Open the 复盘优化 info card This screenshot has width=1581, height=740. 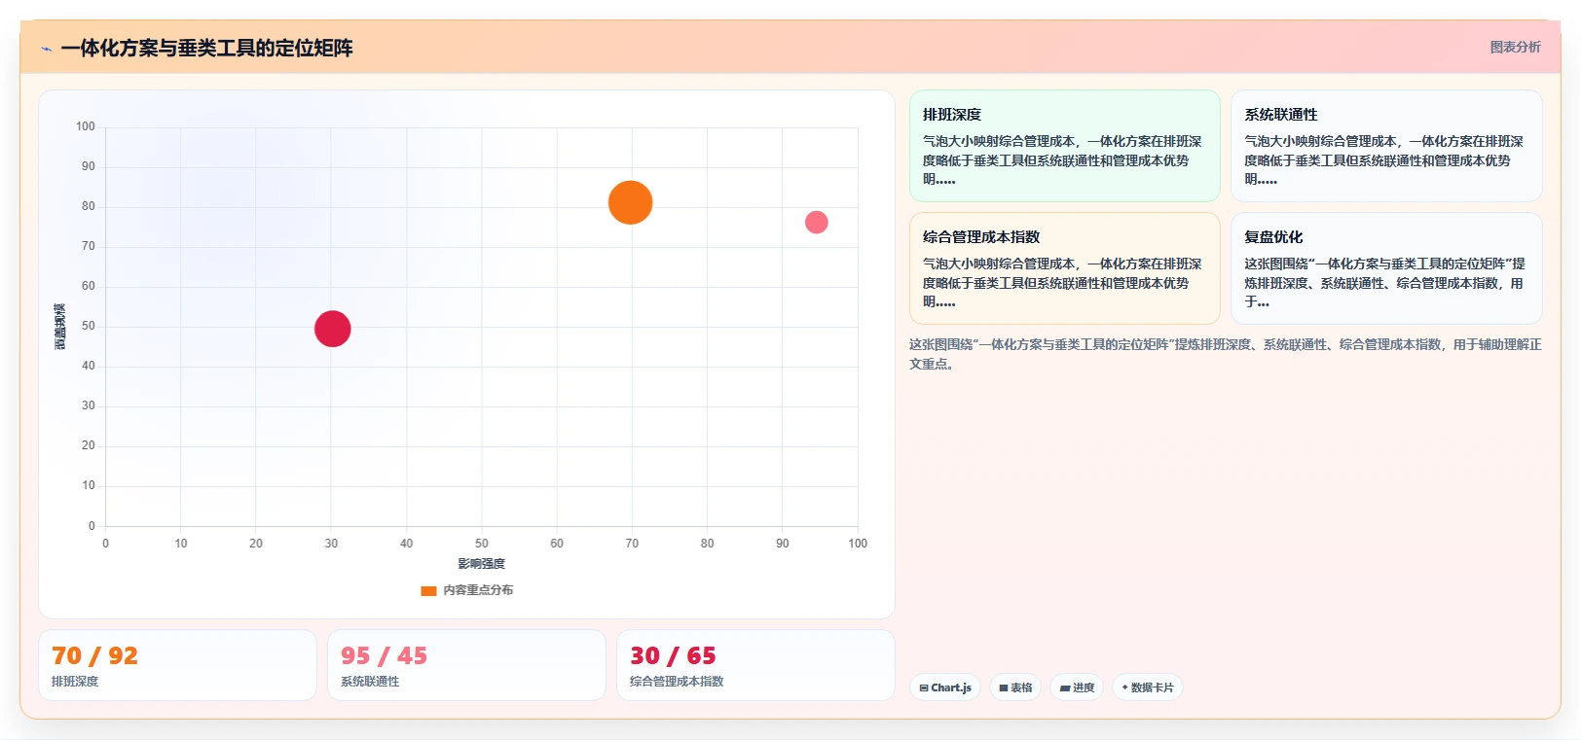pyautogui.click(x=1386, y=268)
